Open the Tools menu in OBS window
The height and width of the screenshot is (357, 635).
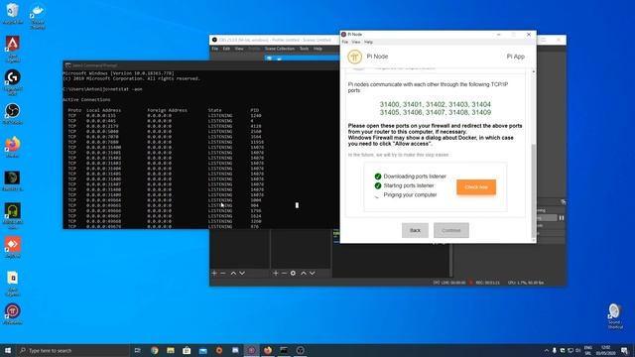[304, 49]
